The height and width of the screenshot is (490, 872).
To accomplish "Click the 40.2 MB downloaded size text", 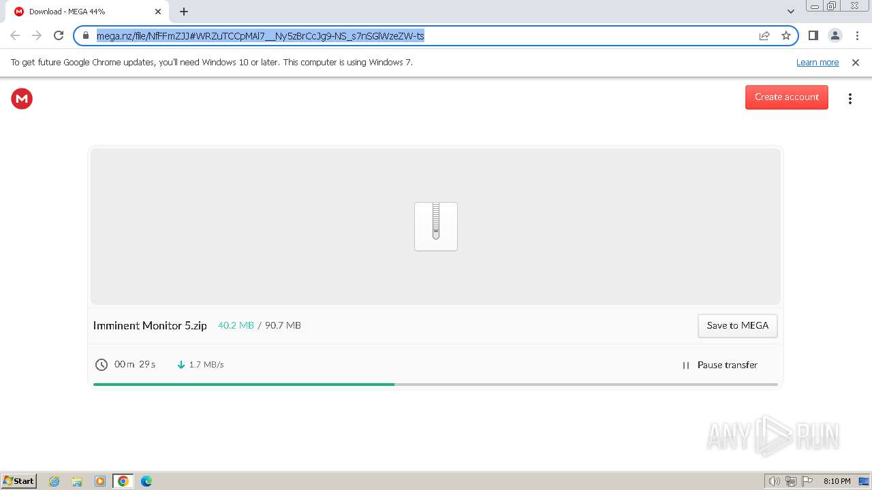I will point(236,325).
